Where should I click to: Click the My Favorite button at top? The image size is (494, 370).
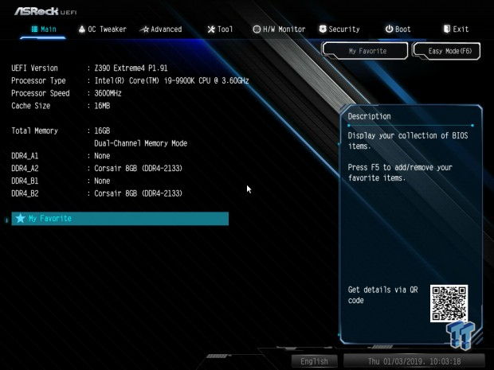tap(365, 51)
